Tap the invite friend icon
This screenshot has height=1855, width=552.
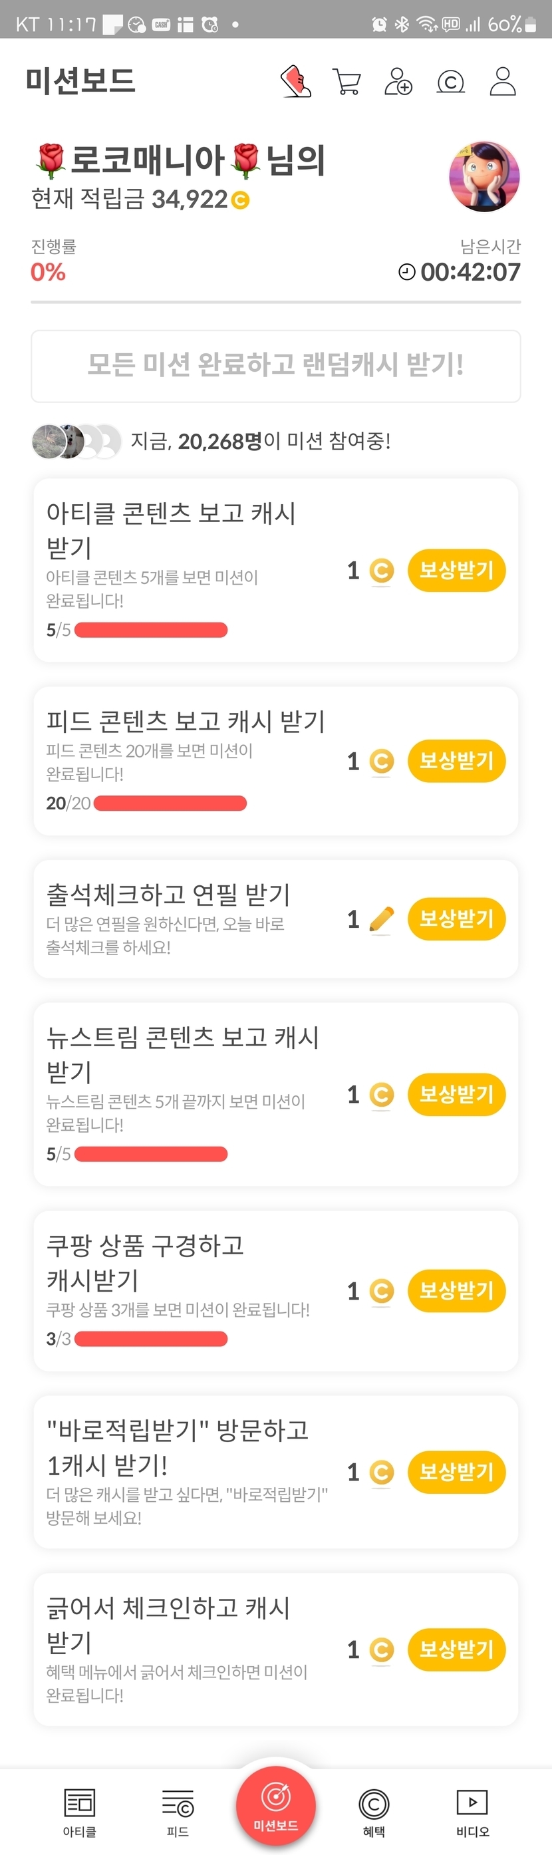click(x=398, y=81)
